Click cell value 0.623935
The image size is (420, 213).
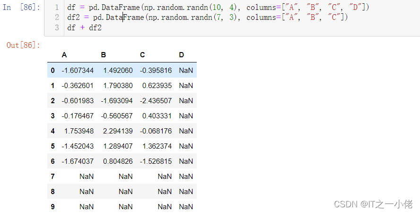pos(157,86)
